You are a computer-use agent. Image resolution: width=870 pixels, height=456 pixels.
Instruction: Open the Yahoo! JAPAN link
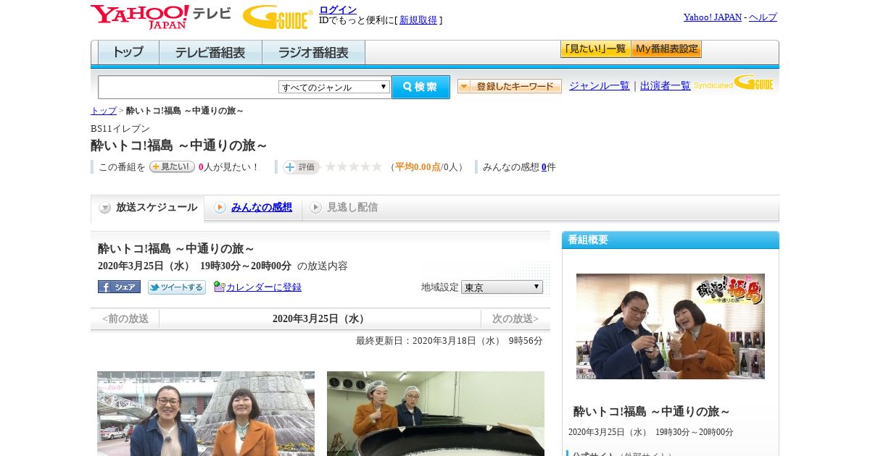tap(713, 17)
